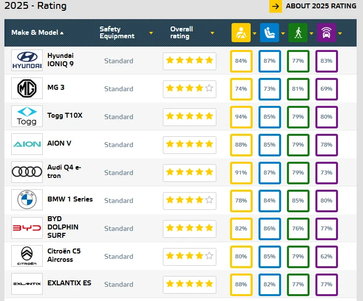Click the purple 83% score for Hyundai IONIQ 9
Image resolution: width=363 pixels, height=301 pixels.
(x=326, y=61)
